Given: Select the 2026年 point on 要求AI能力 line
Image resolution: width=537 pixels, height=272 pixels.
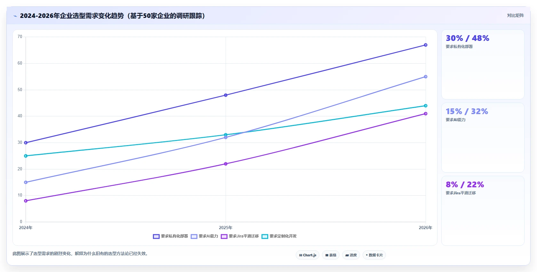Looking at the screenshot, I should [x=426, y=77].
